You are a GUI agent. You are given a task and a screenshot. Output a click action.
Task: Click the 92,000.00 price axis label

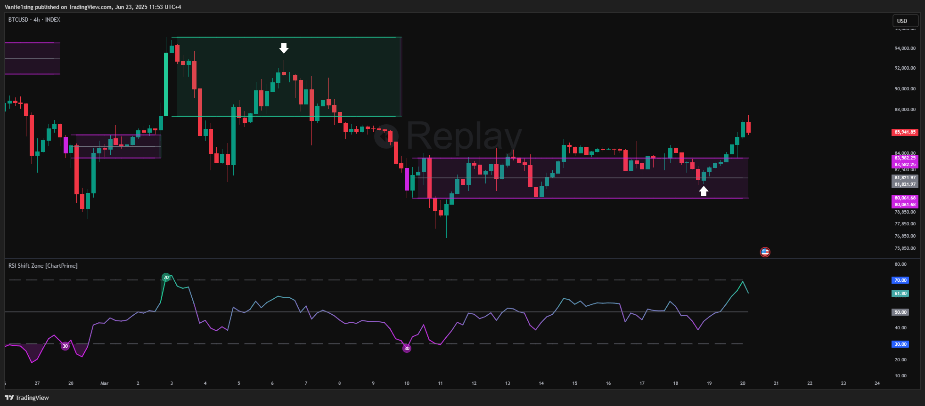pyautogui.click(x=905, y=68)
